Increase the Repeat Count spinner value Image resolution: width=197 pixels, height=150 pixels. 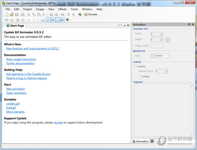pyautogui.click(x=166, y=70)
